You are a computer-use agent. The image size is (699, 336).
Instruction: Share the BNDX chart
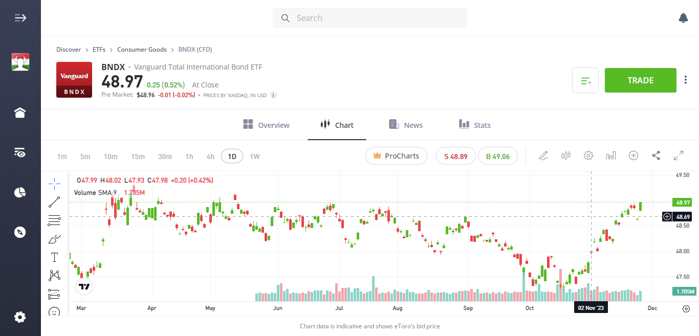tap(656, 155)
